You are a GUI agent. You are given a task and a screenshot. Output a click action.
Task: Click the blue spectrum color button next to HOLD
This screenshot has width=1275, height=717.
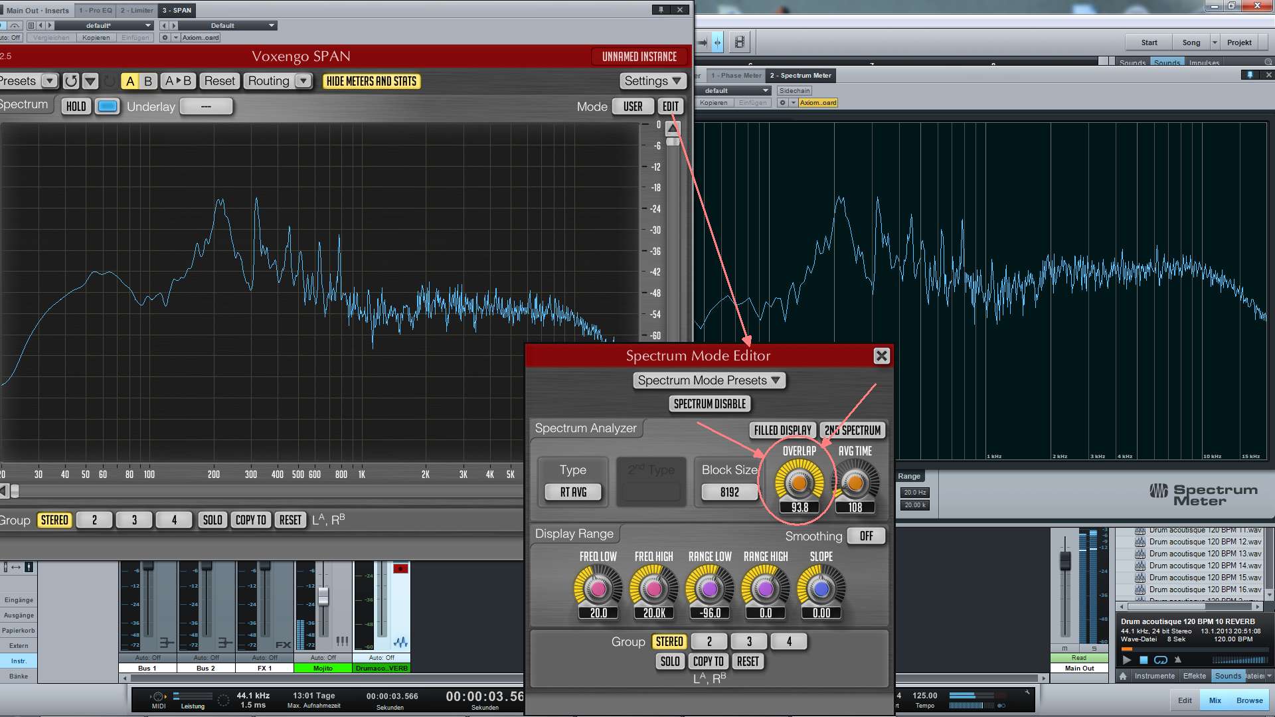(107, 106)
